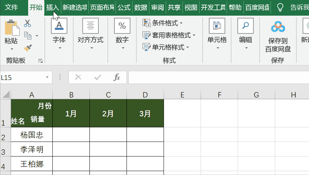Click the lightbulb Tell Me icon
The height and width of the screenshot is (175, 309).
[x=280, y=8]
